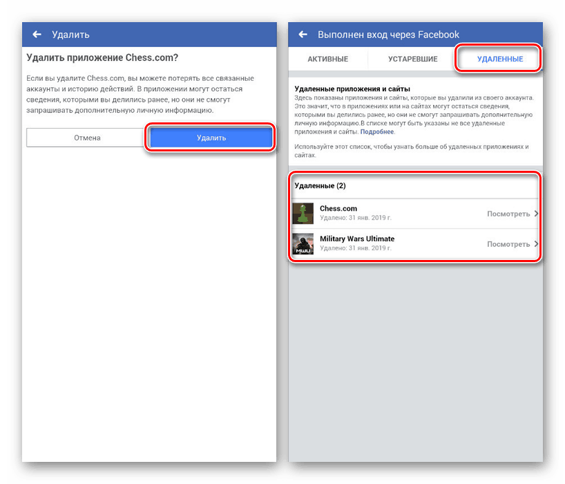The width and height of the screenshot is (565, 484).
Task: Click the Удаленные приложения и сайты heading
Action: click(x=352, y=89)
